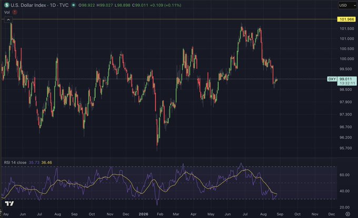358x218 pixels.
Task: Click the close value C99.011
Action: click(140, 5)
